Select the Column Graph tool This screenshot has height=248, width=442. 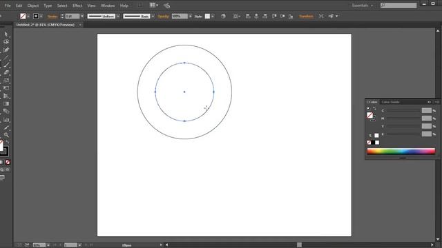click(6, 120)
